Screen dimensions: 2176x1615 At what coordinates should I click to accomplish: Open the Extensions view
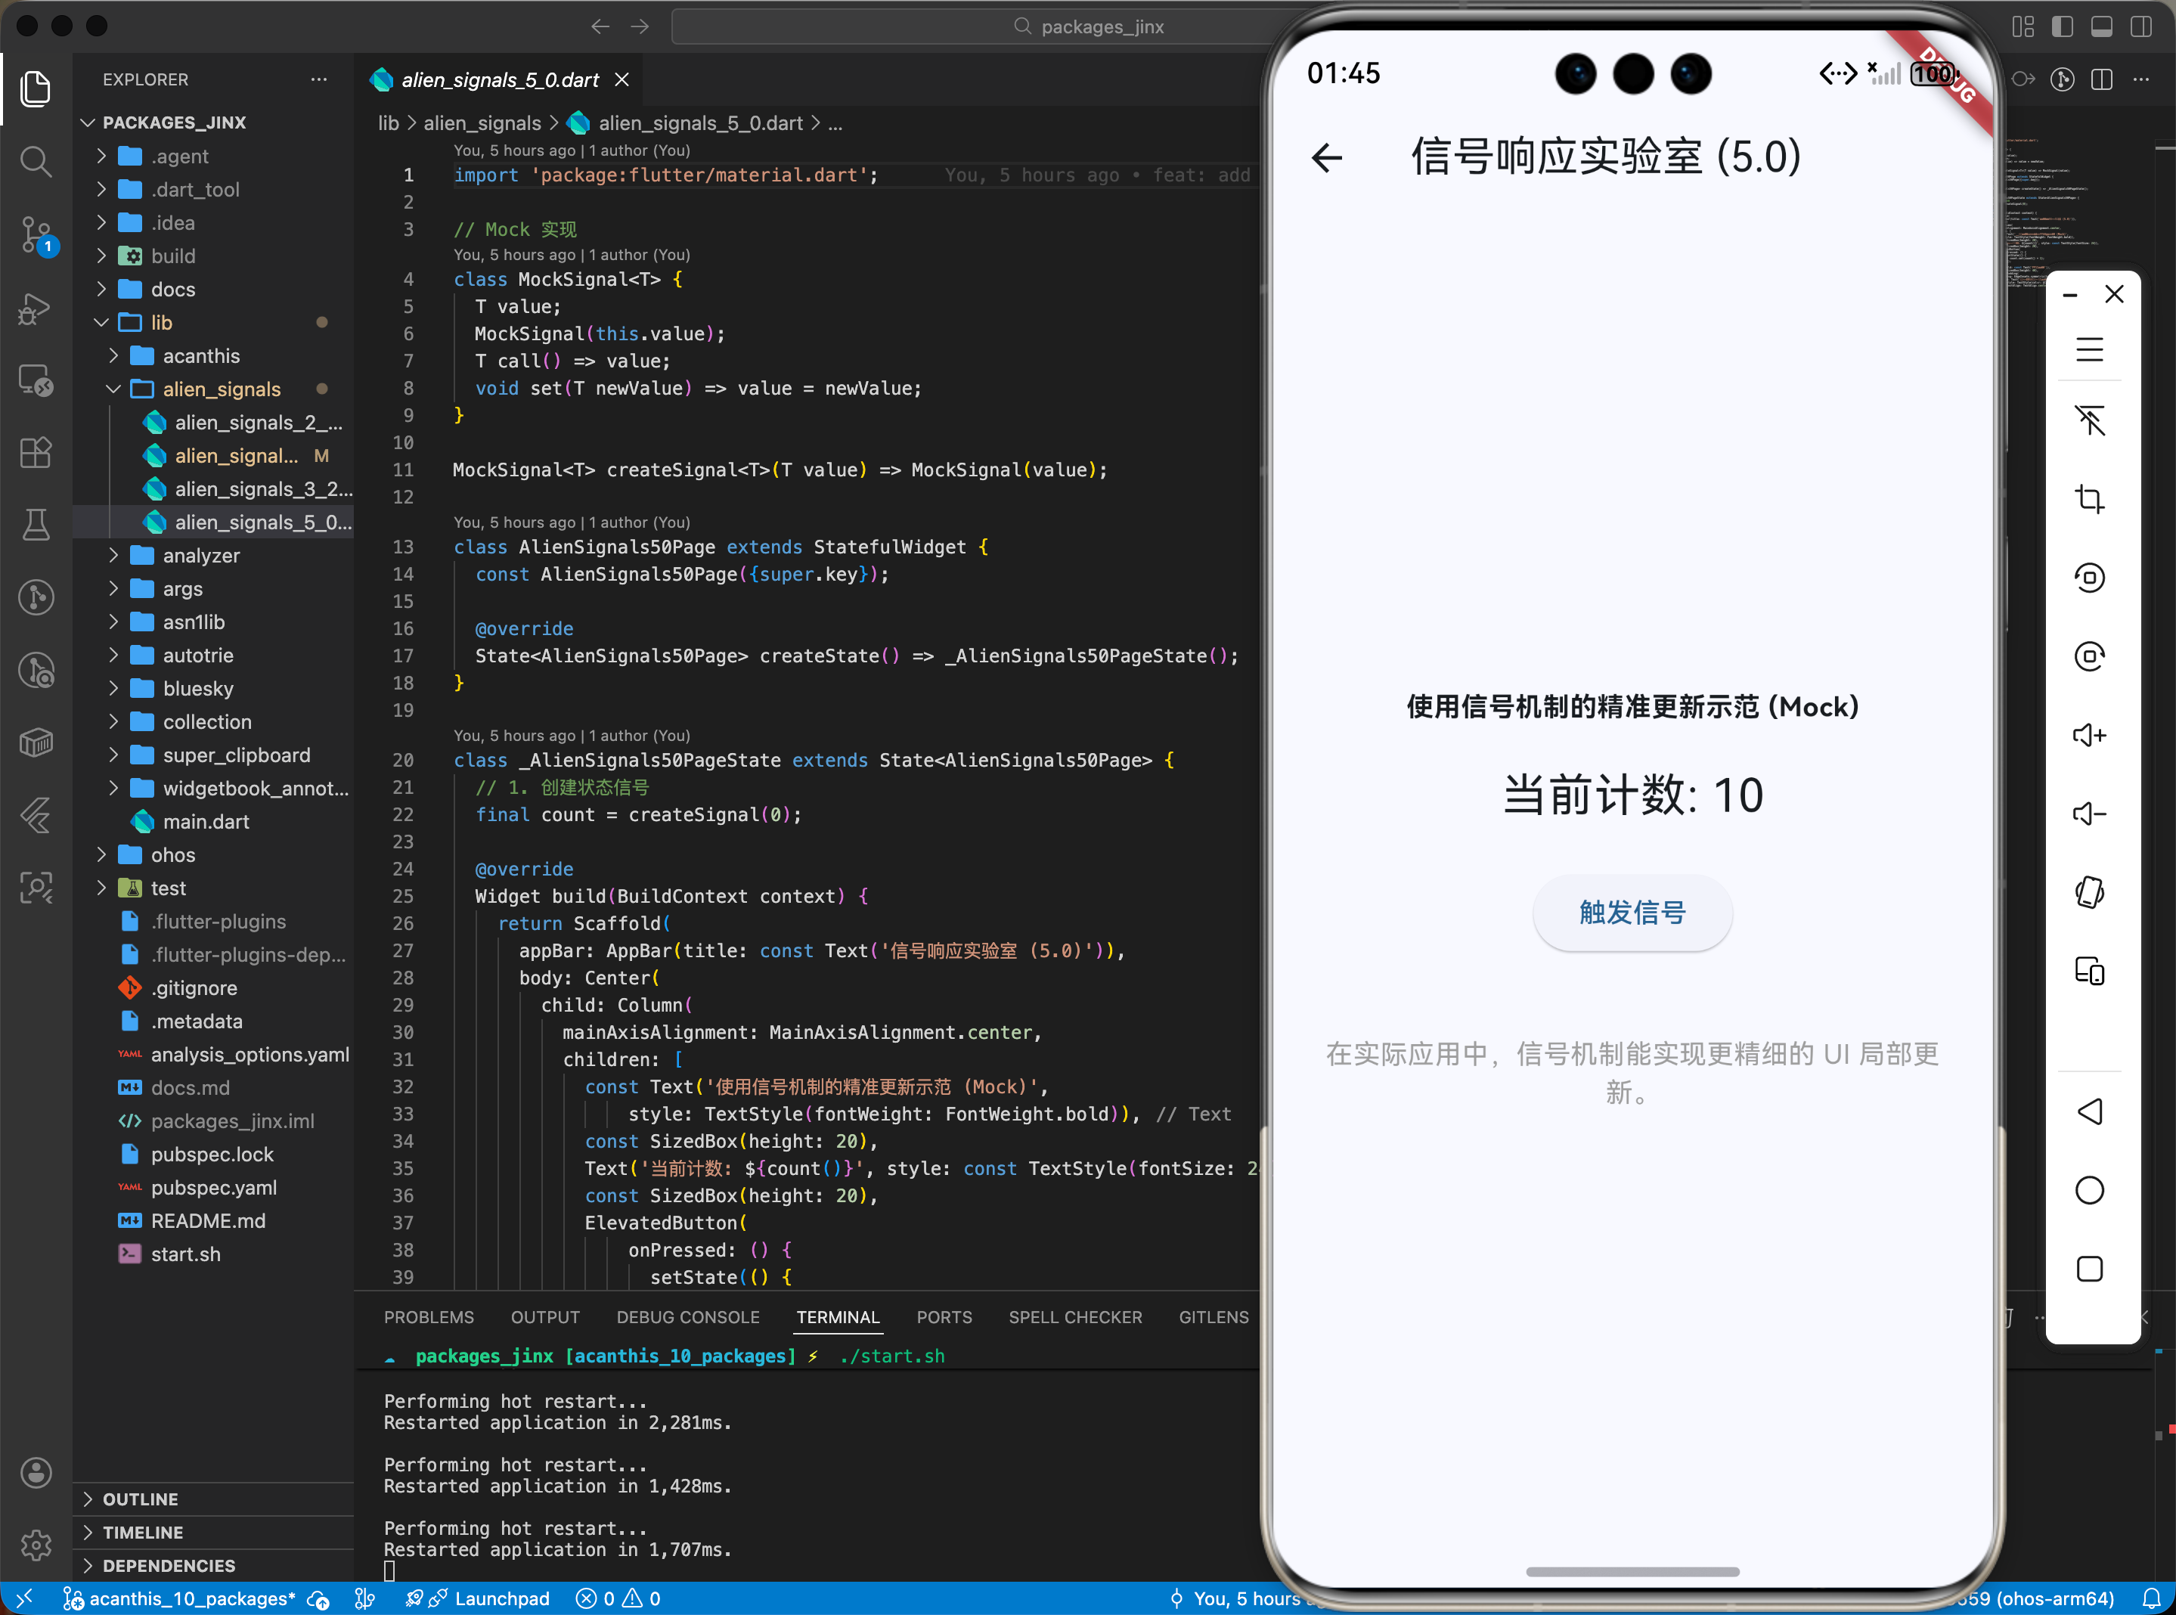[x=36, y=453]
